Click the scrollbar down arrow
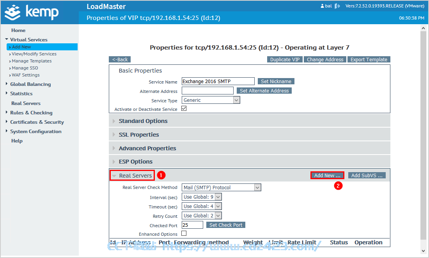Viewport: 429px width, 258px height. (423, 251)
